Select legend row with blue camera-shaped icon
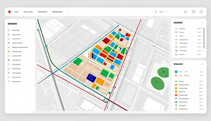Screen dimensions: 211x121 point(189,102)
